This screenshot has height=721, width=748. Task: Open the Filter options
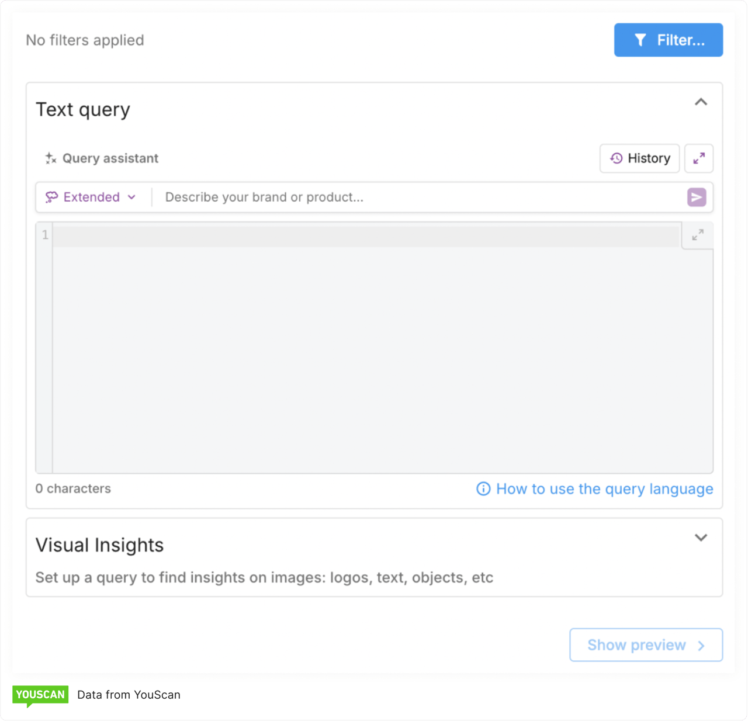668,40
